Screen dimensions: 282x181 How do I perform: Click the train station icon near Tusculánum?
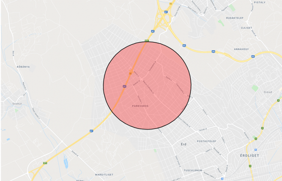pos(222,179)
